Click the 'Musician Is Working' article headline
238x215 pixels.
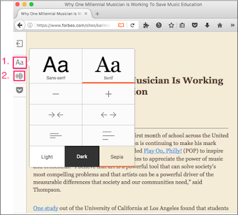[178, 80]
